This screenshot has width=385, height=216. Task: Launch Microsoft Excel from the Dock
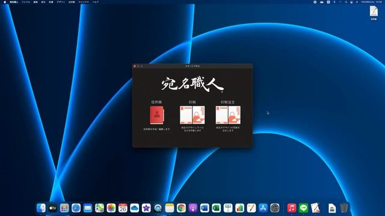tap(217, 208)
